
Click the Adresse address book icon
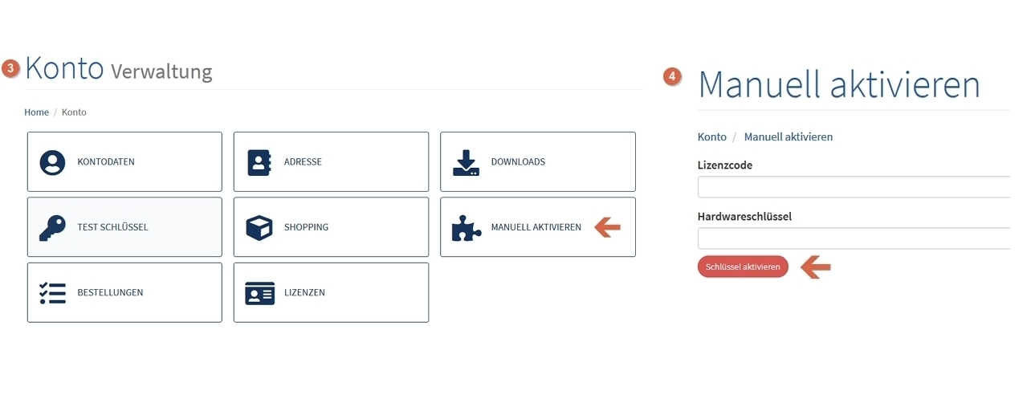(x=259, y=162)
